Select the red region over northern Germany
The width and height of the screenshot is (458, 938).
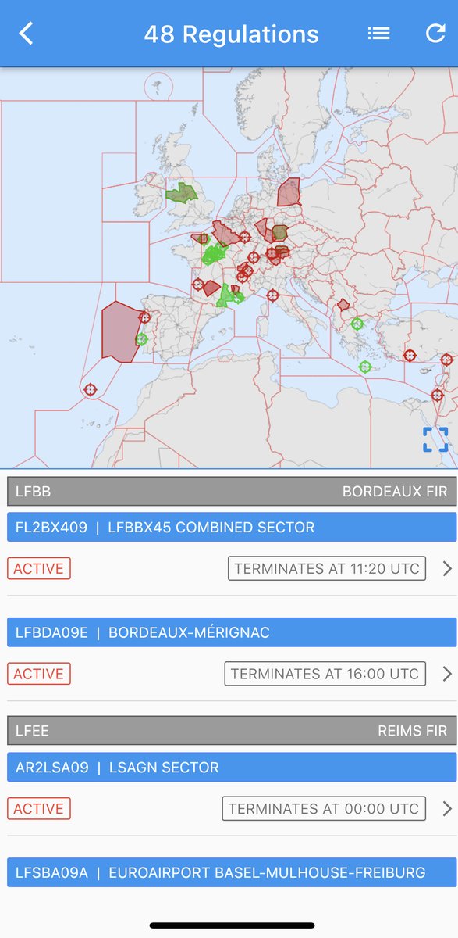click(x=289, y=192)
